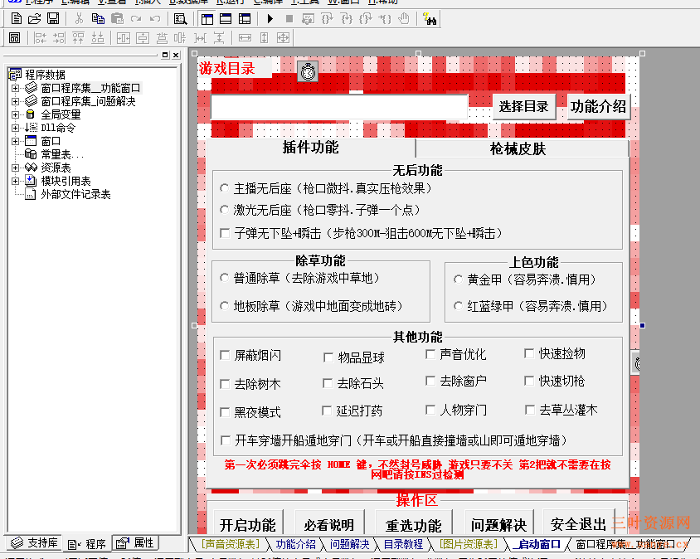Expand the 资源表 tree node
The width and height of the screenshot is (700, 559).
(x=15, y=168)
